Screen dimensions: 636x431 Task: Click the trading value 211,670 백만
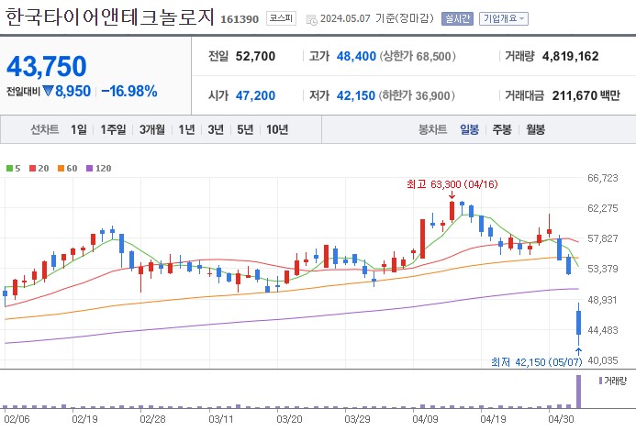(x=586, y=95)
